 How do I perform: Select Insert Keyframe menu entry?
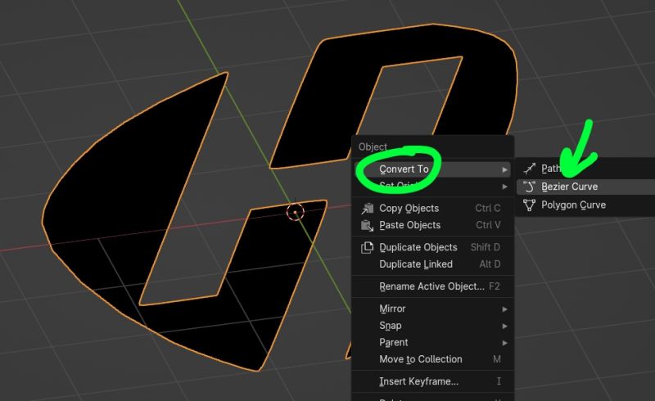click(433, 381)
